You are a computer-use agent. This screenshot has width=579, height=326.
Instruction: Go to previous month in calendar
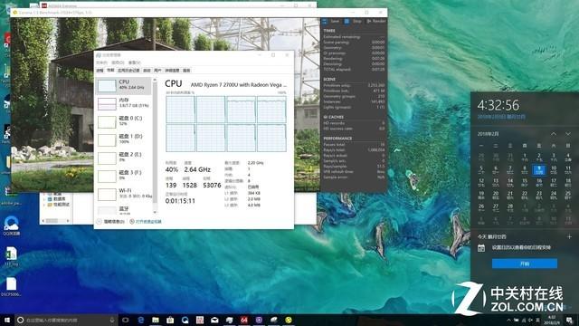(x=553, y=134)
